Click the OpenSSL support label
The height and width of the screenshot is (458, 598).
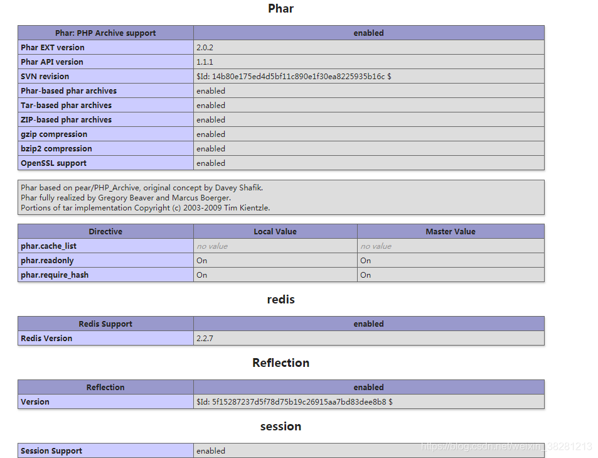[x=53, y=163]
